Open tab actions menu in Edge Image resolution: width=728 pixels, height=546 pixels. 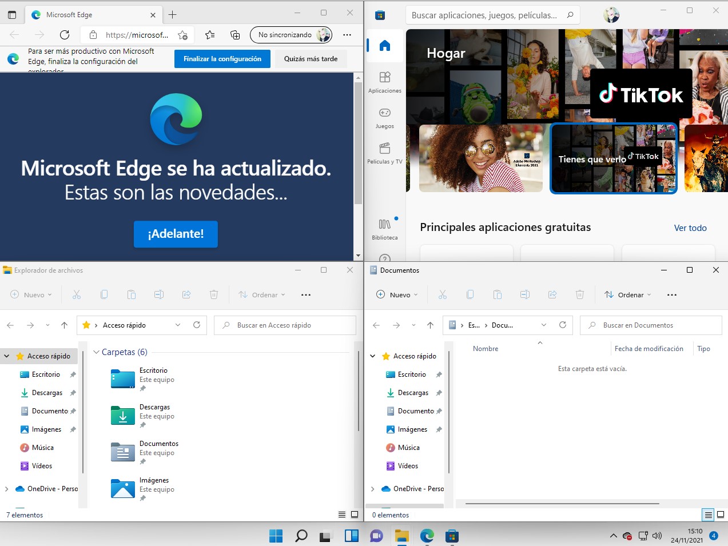click(12, 15)
